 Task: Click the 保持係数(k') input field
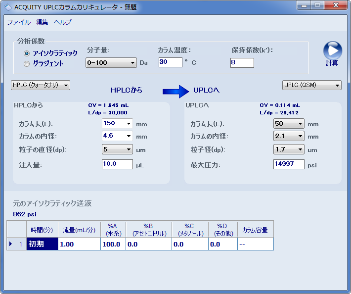pyautogui.click(x=242, y=62)
